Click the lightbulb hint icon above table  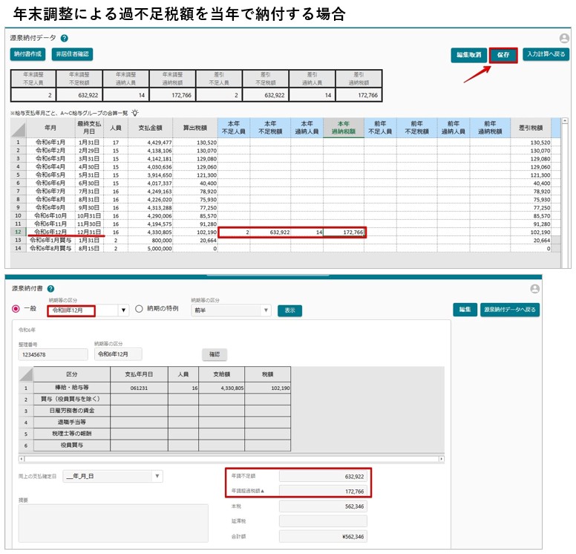[135, 113]
